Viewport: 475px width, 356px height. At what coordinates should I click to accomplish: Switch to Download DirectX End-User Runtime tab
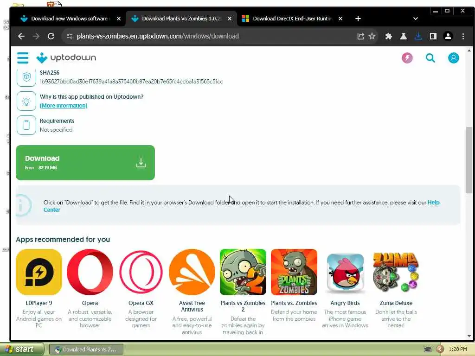(x=292, y=19)
